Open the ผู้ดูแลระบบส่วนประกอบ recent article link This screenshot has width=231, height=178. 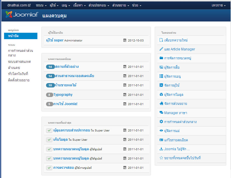click(x=72, y=130)
